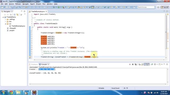Minimize the Navigator panel
This screenshot has height=95, width=170.
tap(22, 11)
